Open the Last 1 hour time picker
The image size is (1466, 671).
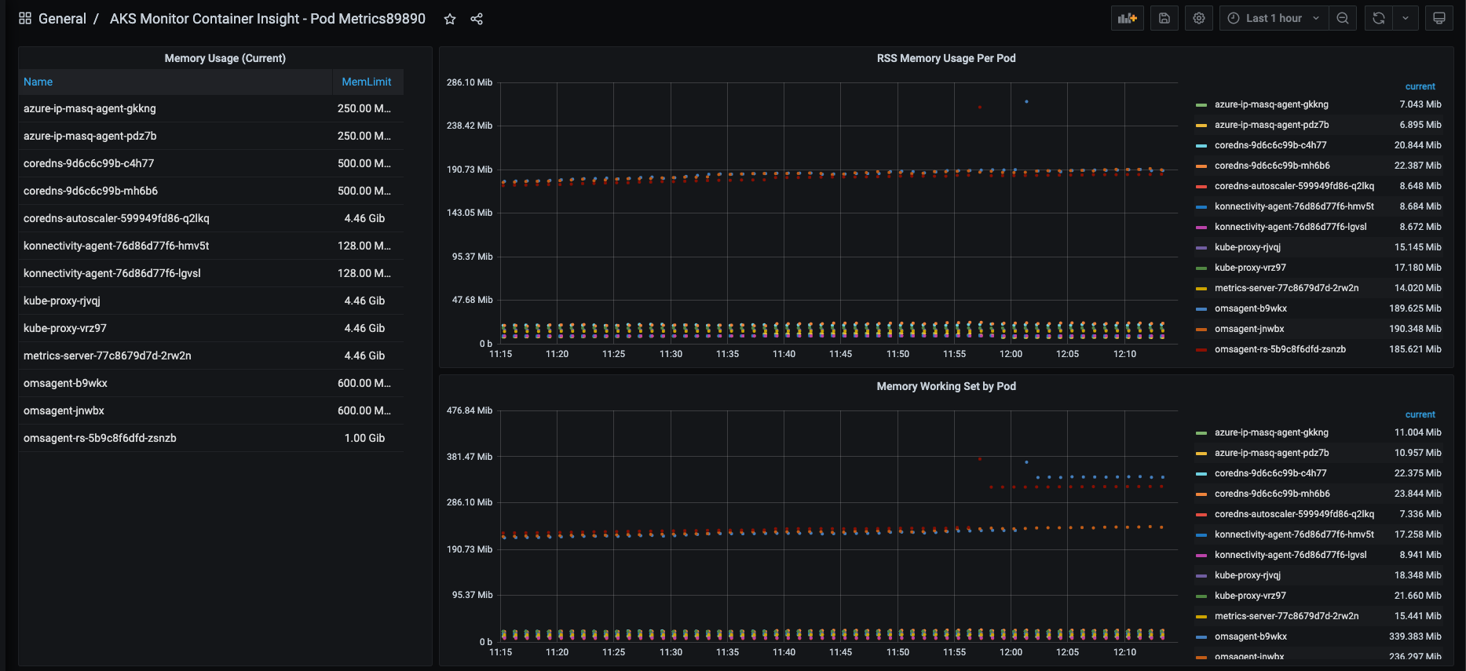1273,18
